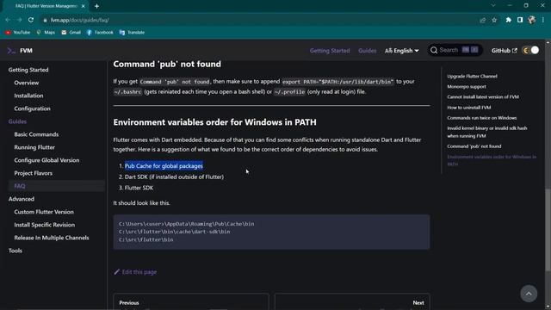Jump to Environment variables order contents entry
Viewport: 551px width, 310px height.
tap(492, 160)
